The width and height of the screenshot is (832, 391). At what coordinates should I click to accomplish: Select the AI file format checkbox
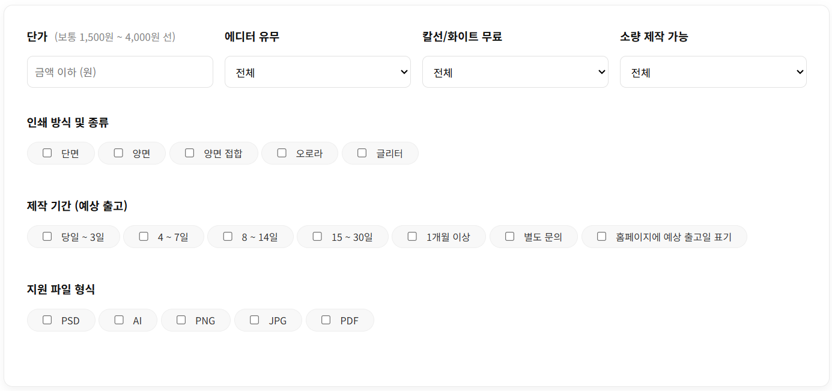coord(119,320)
